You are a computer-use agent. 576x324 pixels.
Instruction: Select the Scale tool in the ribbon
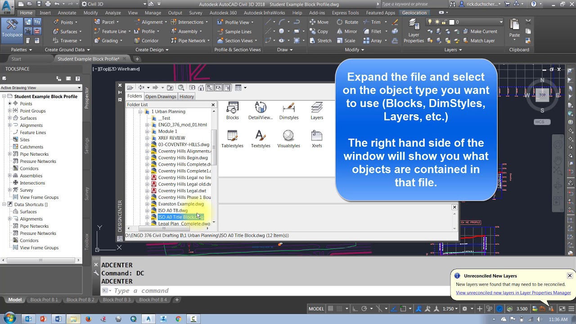click(x=346, y=40)
